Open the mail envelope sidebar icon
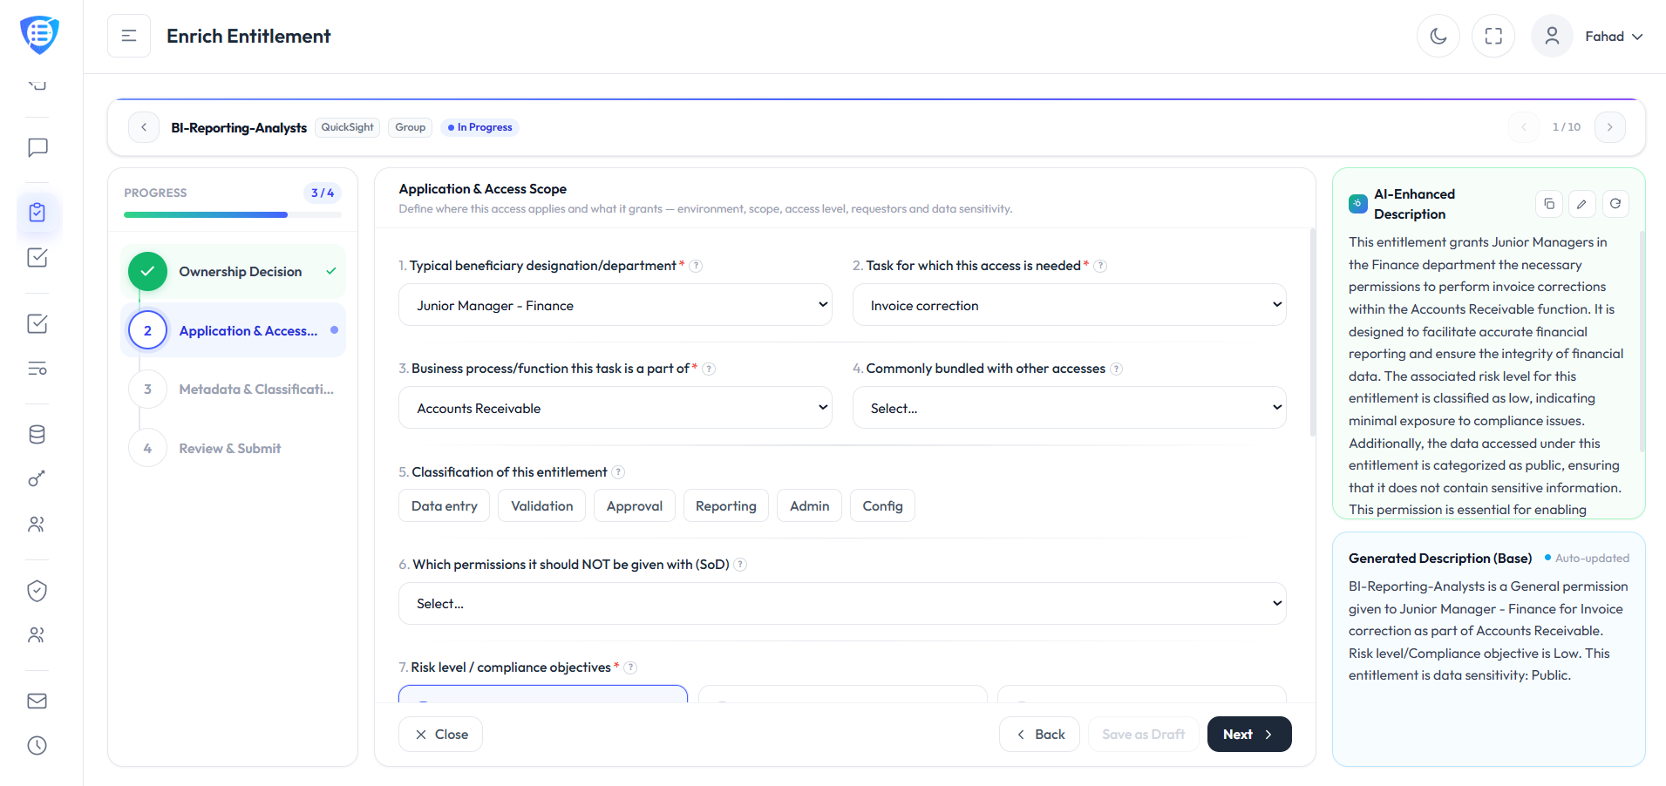This screenshot has width=1666, height=786. [x=37, y=701]
